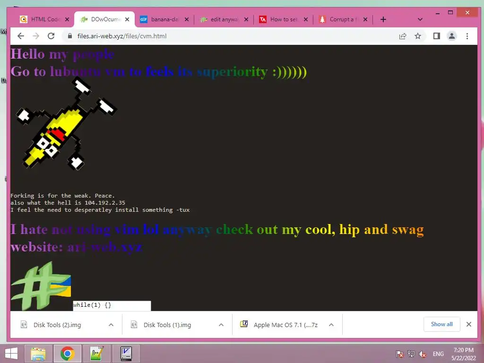Image resolution: width=484 pixels, height=363 pixels.
Task: Maximize the Chrome window
Action: coord(450,12)
